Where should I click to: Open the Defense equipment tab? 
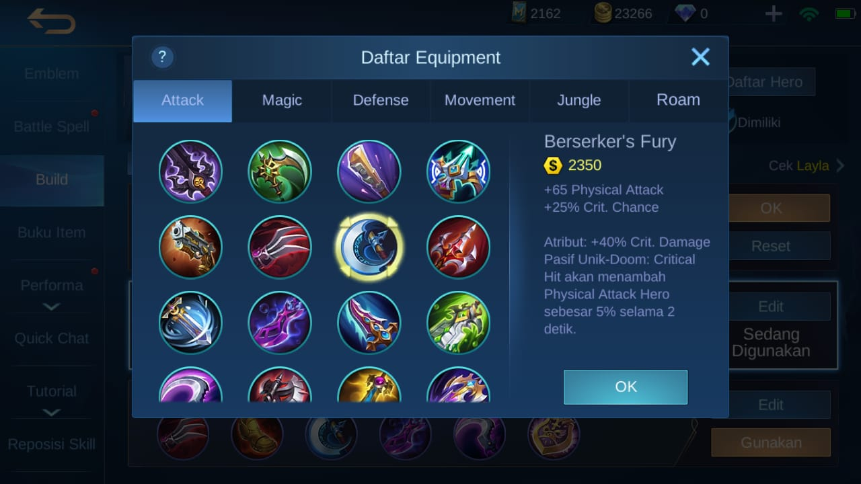coord(381,100)
